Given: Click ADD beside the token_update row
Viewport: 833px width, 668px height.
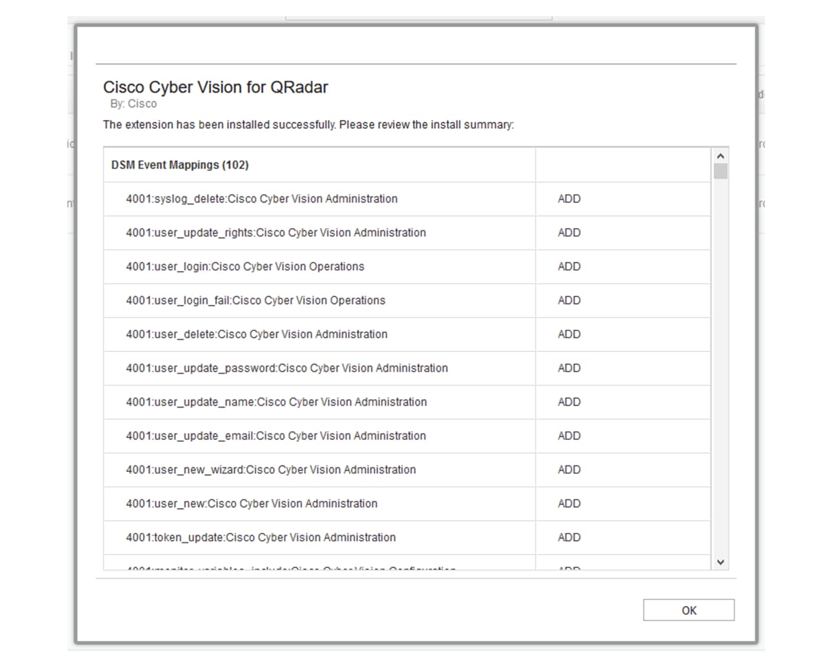Looking at the screenshot, I should tap(568, 537).
